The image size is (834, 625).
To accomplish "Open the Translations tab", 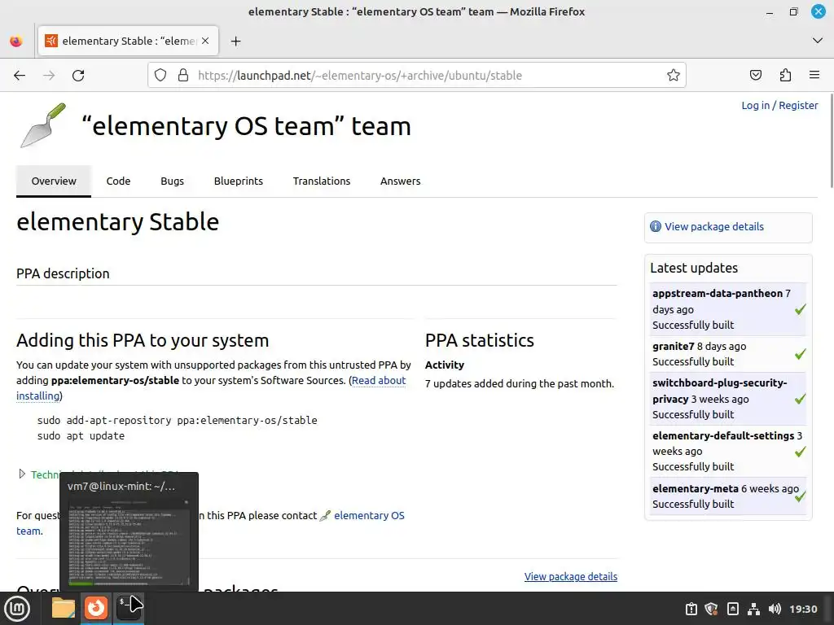I will coord(321,181).
